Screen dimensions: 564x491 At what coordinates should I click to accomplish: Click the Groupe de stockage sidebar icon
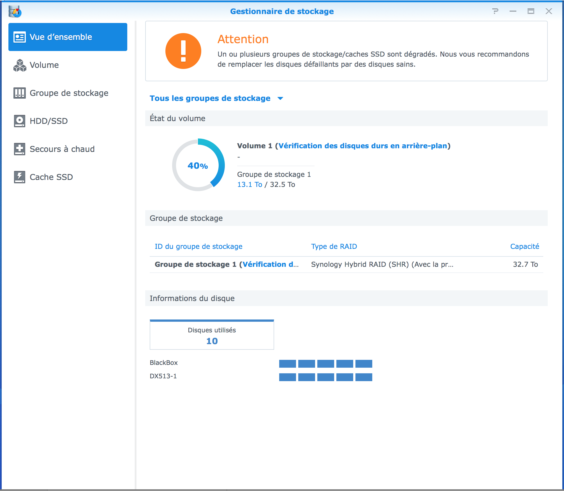tap(20, 93)
